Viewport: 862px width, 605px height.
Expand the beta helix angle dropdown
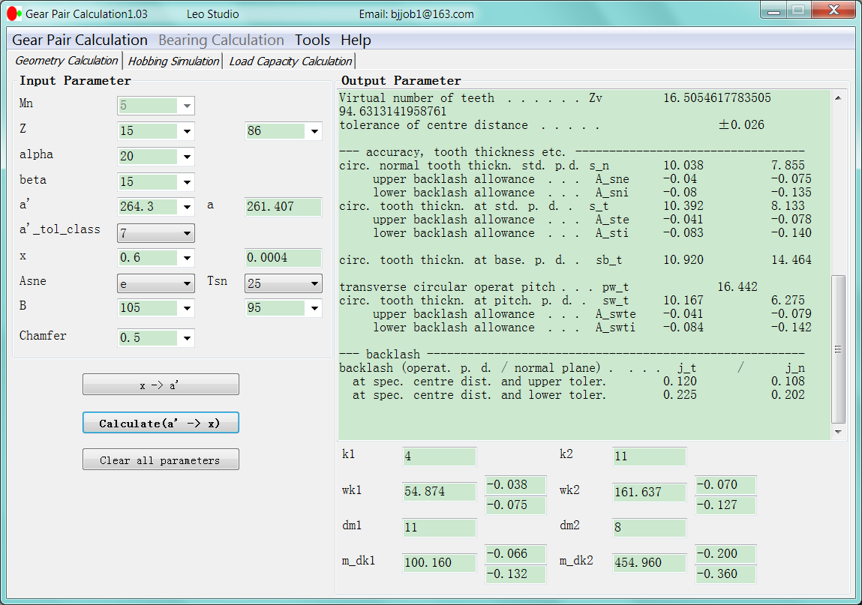coord(187,182)
